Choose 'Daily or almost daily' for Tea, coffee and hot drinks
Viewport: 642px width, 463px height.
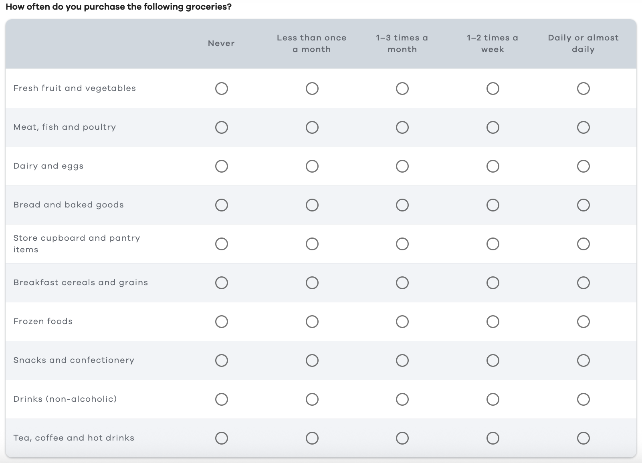584,438
